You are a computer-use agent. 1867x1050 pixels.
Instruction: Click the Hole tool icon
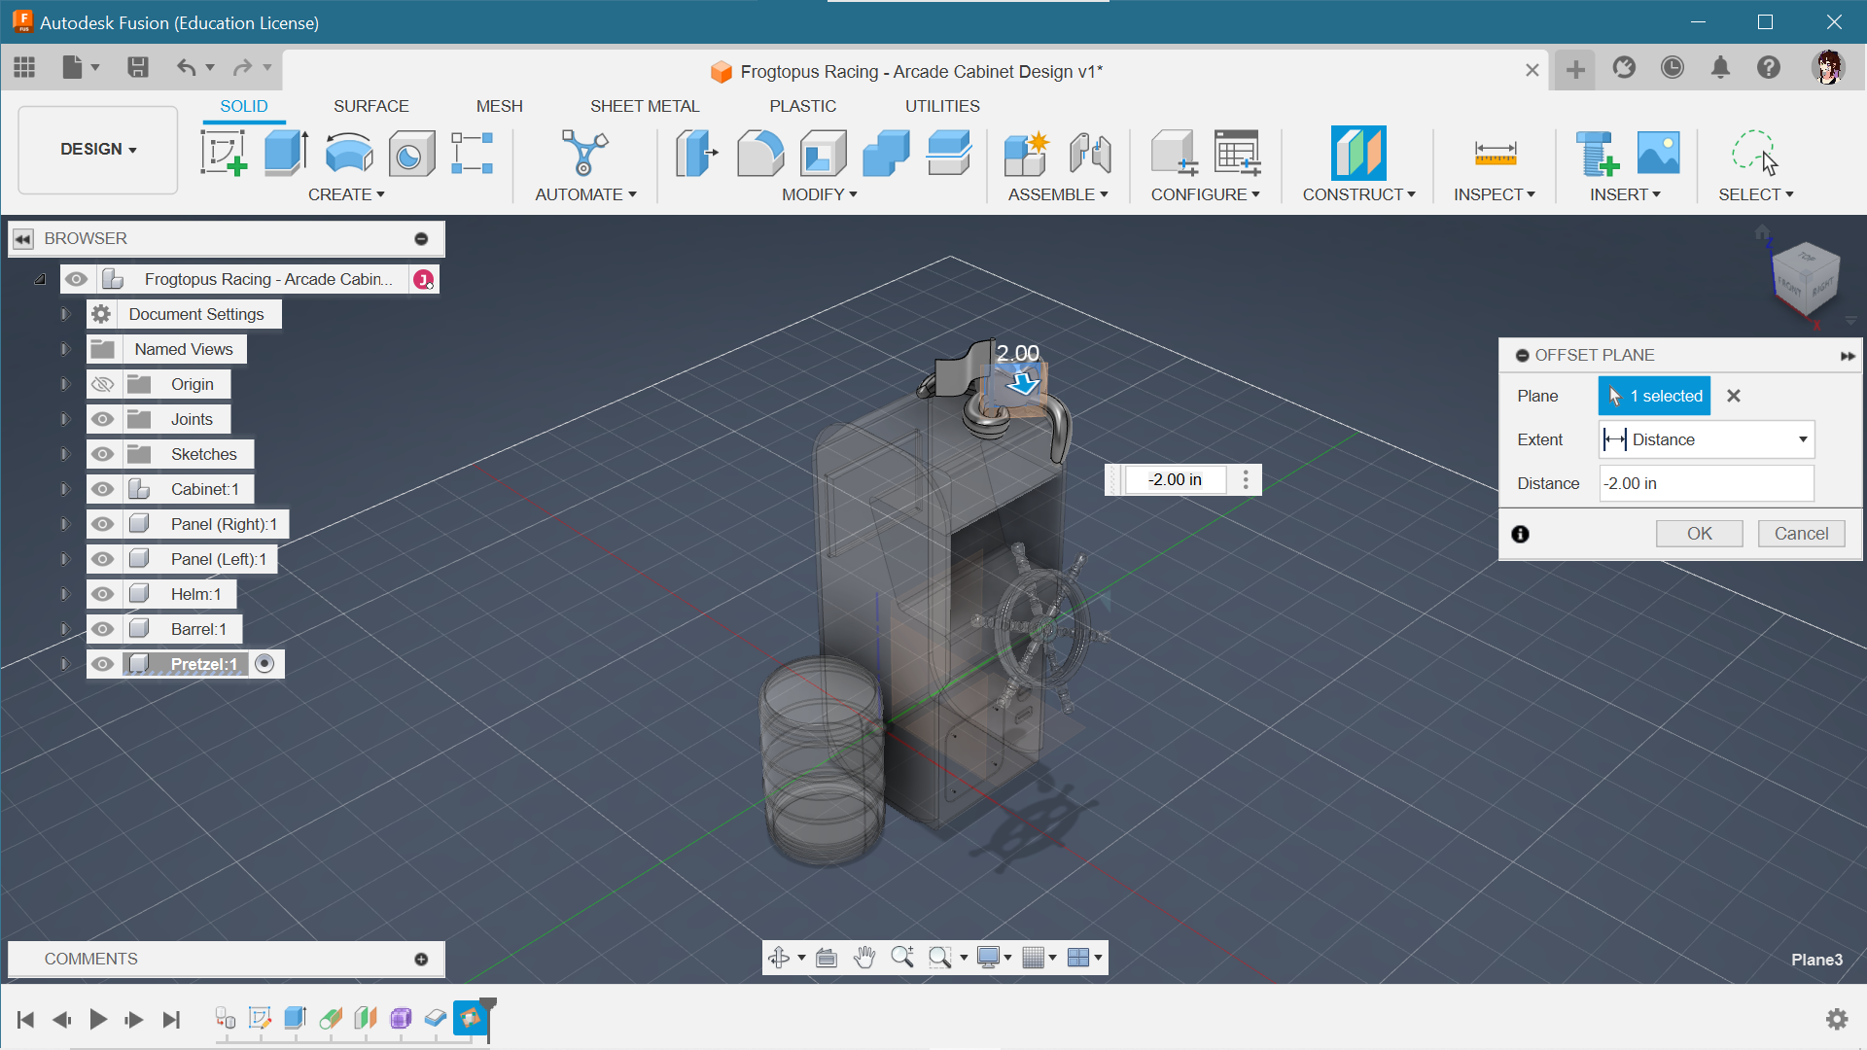[411, 153]
